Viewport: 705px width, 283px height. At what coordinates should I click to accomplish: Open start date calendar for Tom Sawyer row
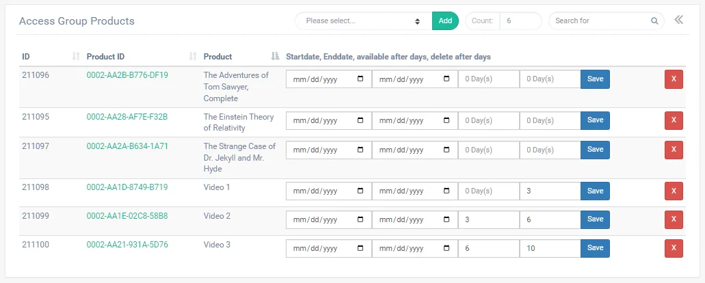360,79
